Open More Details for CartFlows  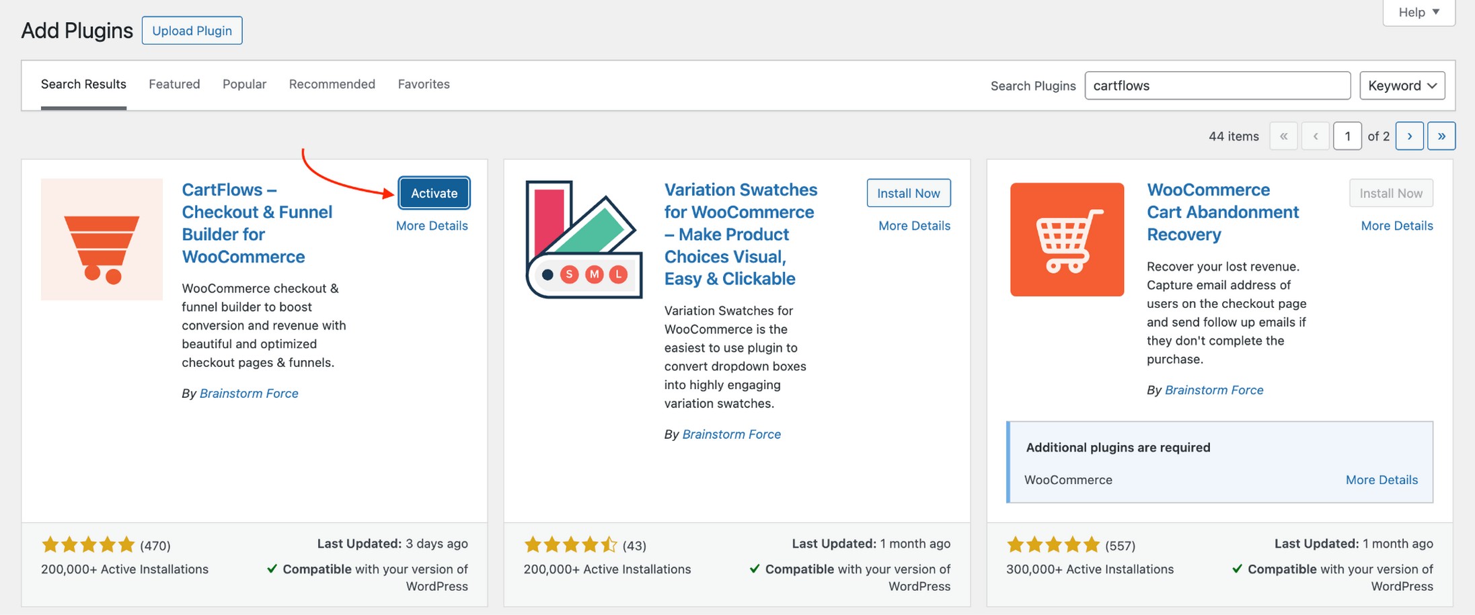[432, 226]
